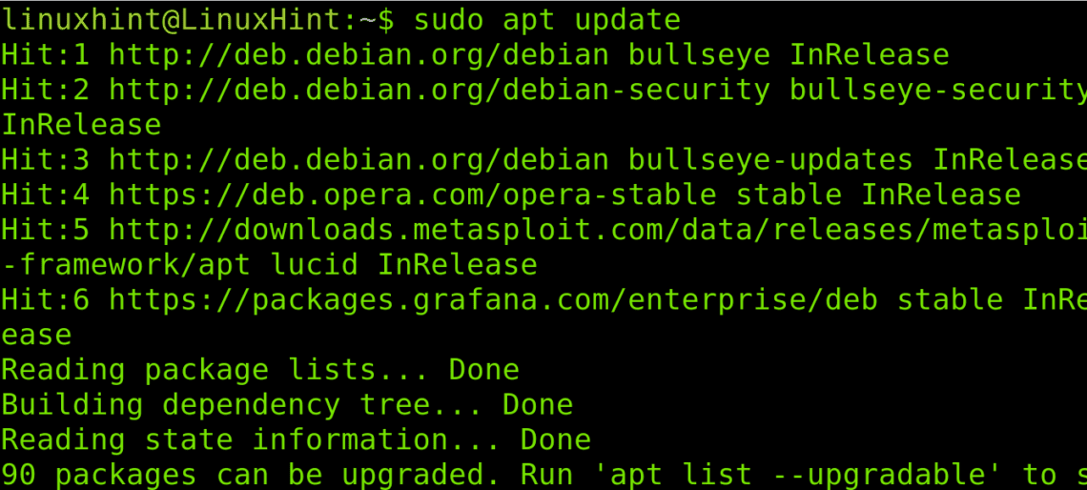Click the 'Hit:4' line label

[x=46, y=195]
